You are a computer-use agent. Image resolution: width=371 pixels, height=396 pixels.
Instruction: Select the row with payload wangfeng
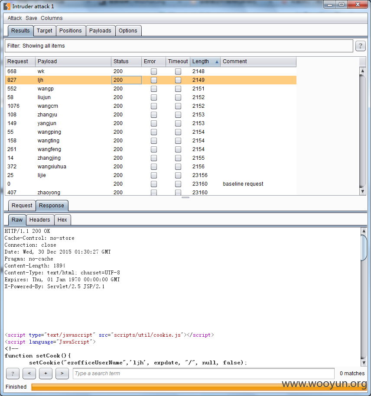click(151, 149)
